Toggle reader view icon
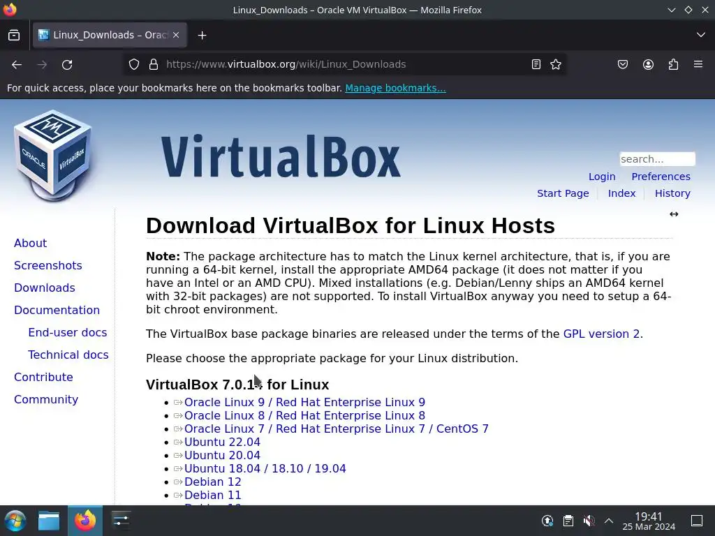 tap(536, 64)
